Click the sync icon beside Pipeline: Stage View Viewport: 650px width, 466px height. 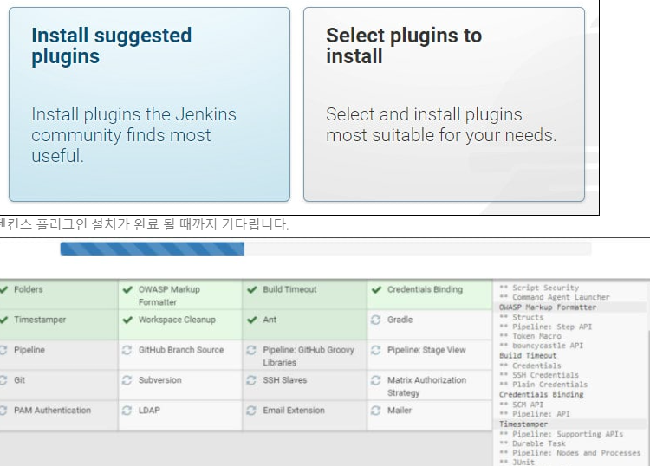375,350
